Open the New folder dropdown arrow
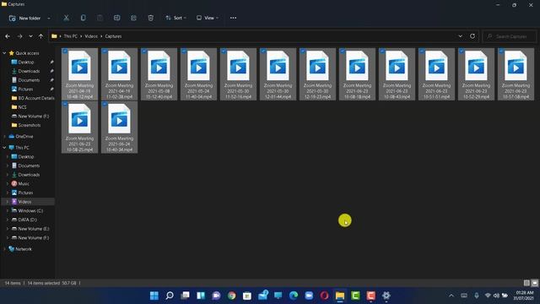This screenshot has height=304, width=540. point(49,18)
